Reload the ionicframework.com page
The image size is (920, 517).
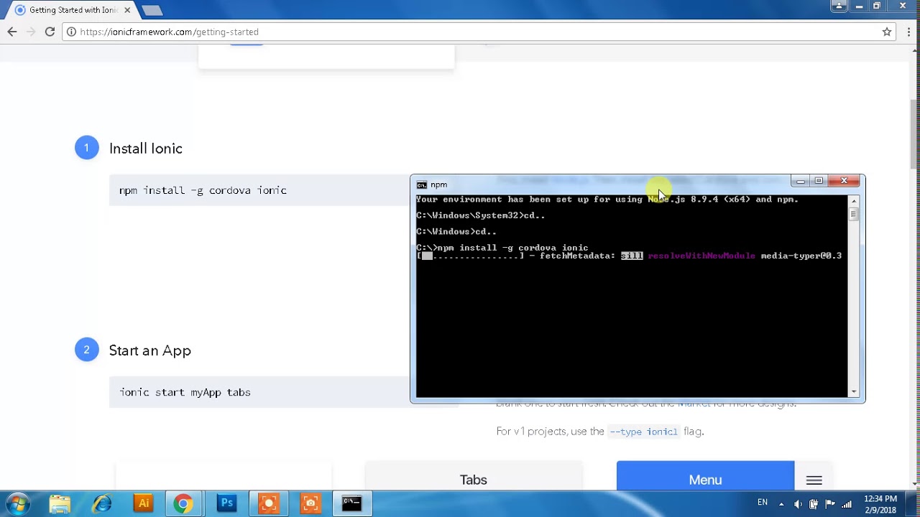pos(50,32)
